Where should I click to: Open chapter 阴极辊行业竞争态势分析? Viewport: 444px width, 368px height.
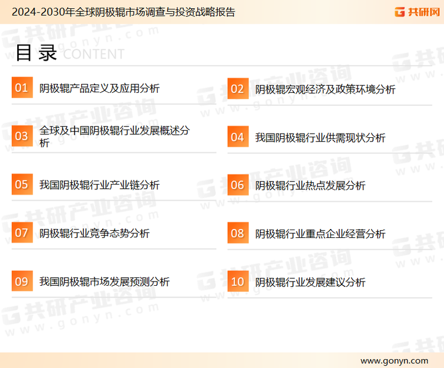[94, 234]
